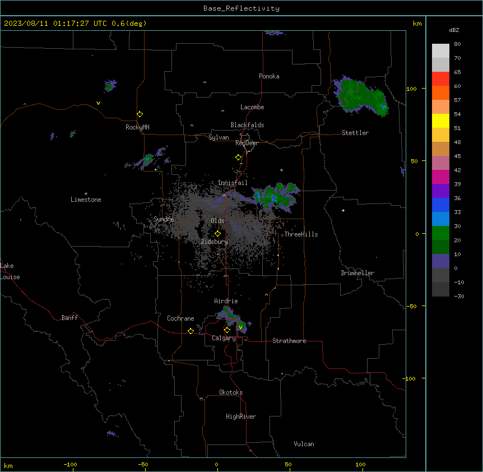Select the yellow diamond marker below Cochrane
Screen dimensions: 483x472
pyautogui.click(x=191, y=331)
